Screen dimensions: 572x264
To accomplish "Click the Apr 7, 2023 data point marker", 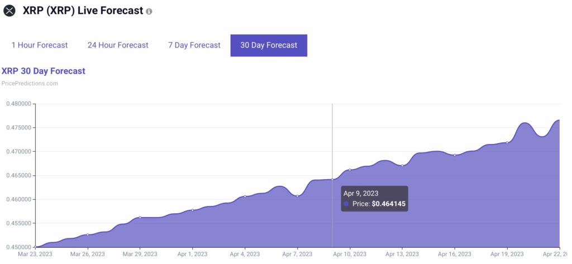I will 297,196.
